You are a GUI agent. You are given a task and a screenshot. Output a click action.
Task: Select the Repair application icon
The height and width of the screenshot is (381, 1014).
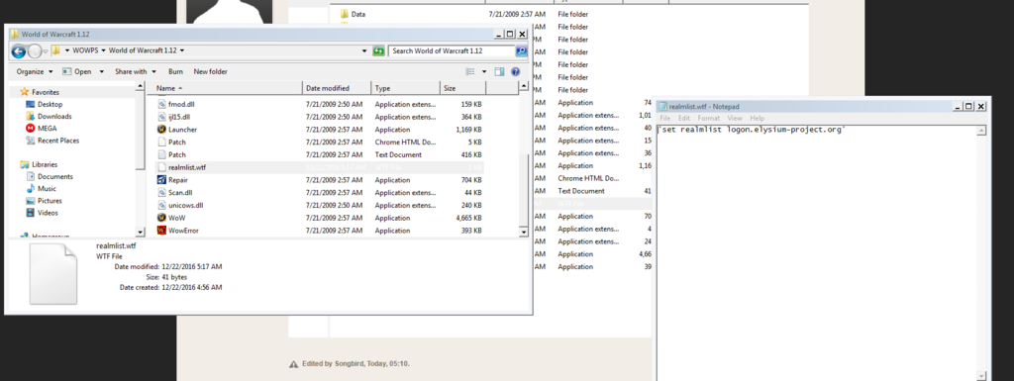click(x=162, y=179)
